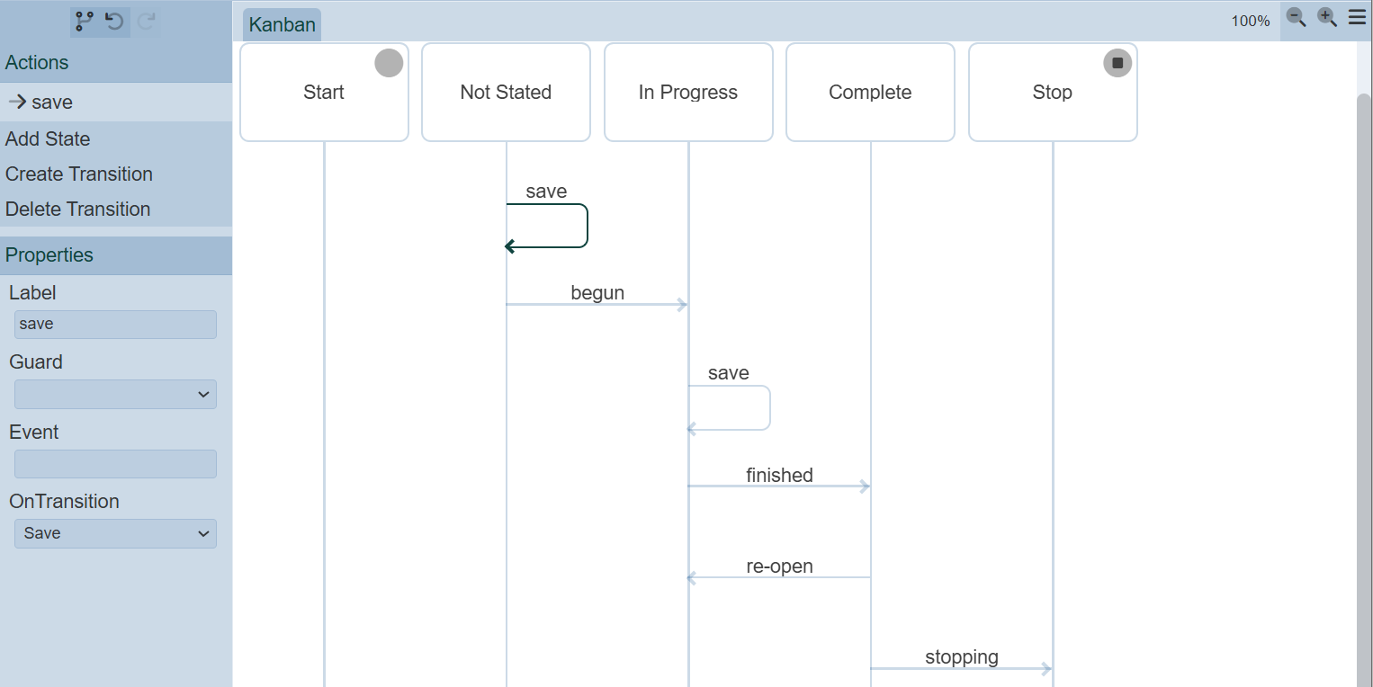Open the hamburger menu at top right
1373x687 pixels.
(1357, 17)
